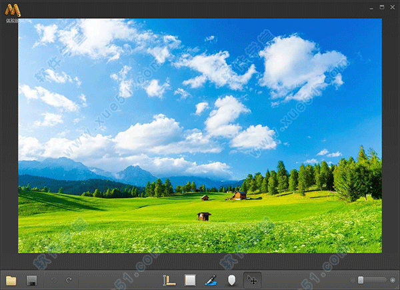
Task: Maximize the application window
Action: (x=381, y=6)
